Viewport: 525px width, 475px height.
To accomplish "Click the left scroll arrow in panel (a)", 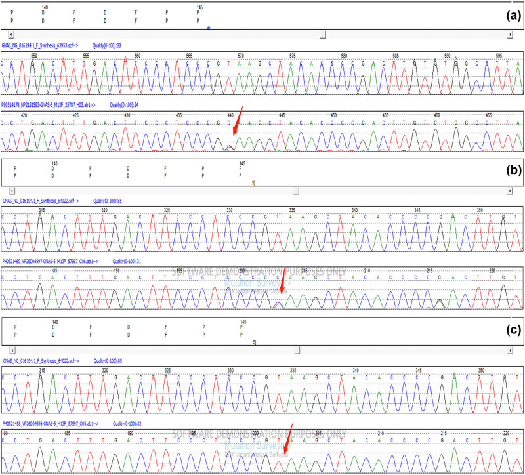I will [x=11, y=34].
